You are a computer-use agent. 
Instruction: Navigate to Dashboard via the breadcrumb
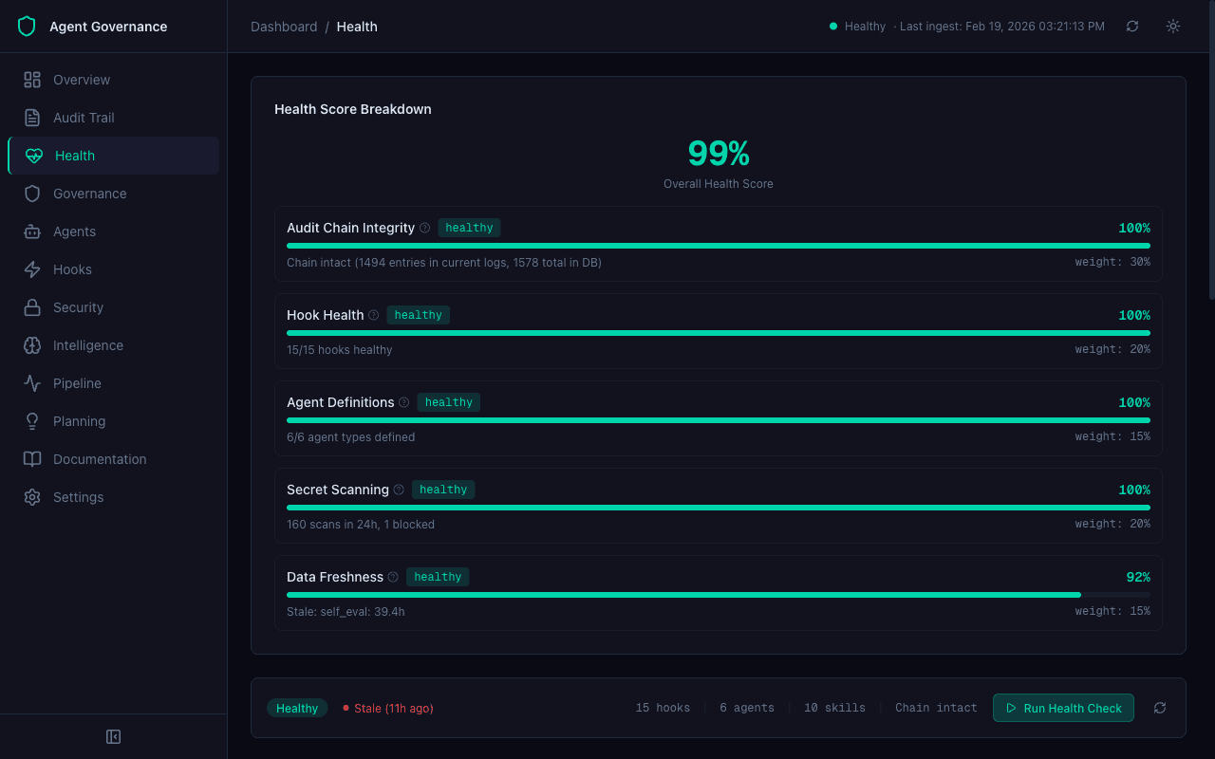(284, 27)
